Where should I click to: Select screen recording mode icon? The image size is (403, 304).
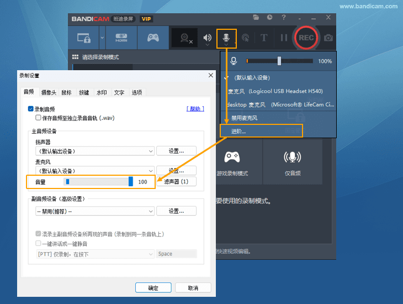[83, 38]
